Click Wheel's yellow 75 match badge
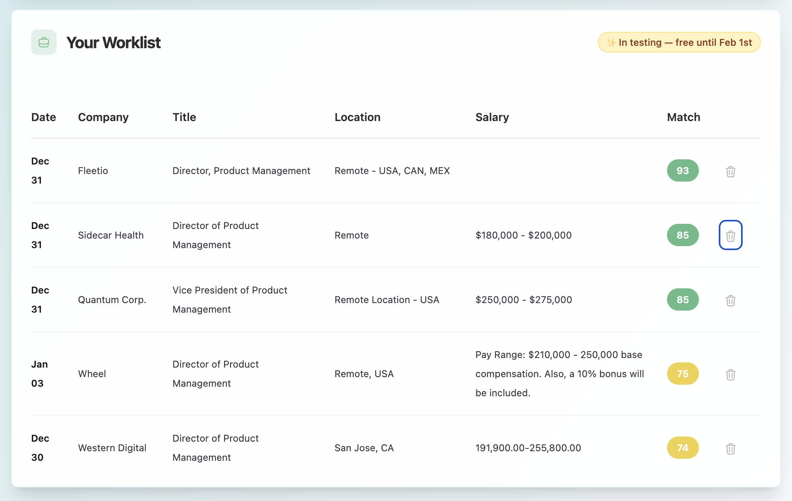 683,374
